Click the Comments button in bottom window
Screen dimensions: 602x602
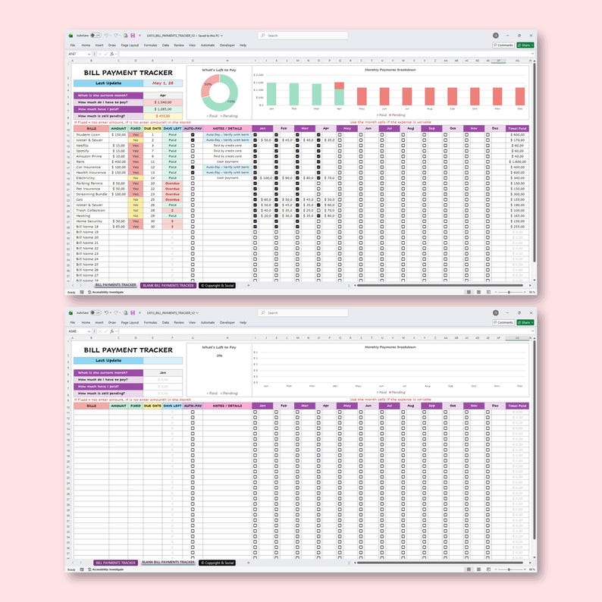(503, 322)
